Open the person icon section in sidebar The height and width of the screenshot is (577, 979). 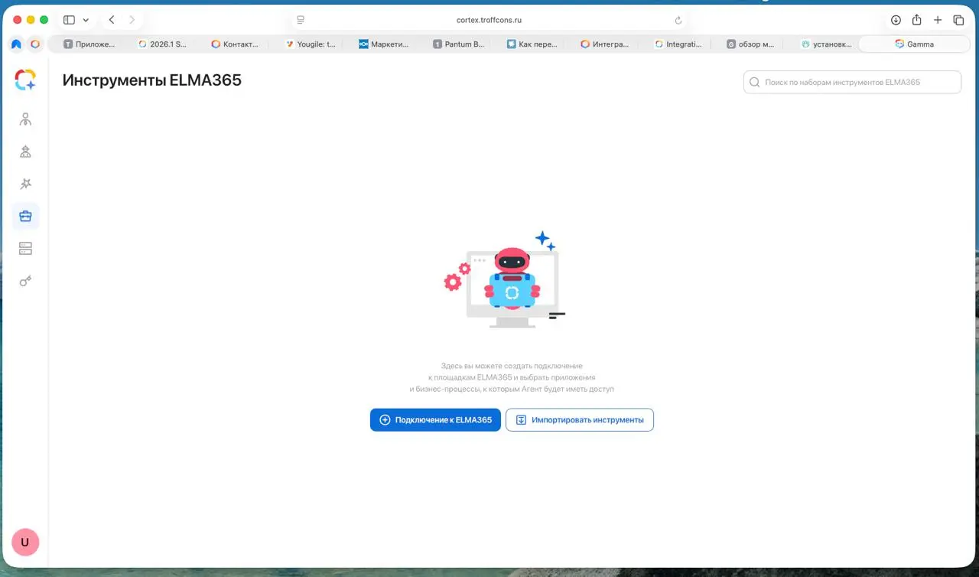coord(25,119)
